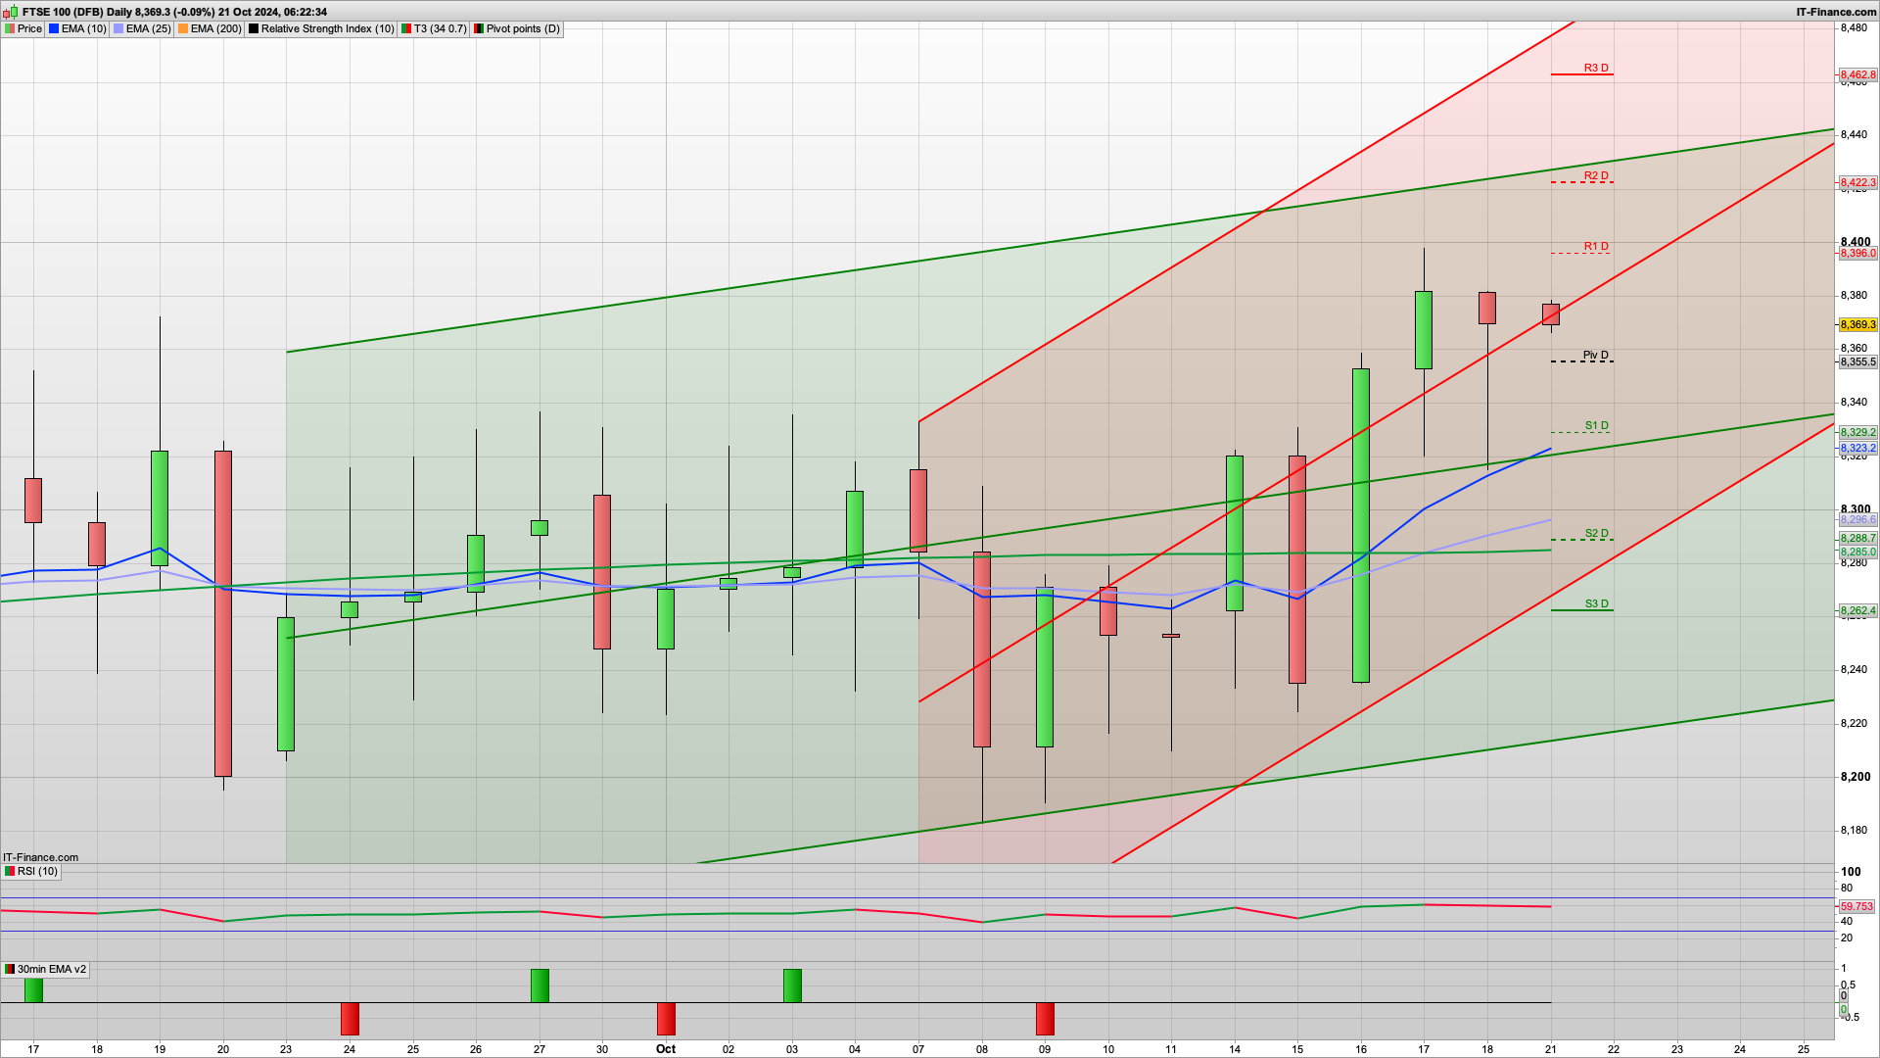Click the 30min EMA v2 panel icon

[10, 970]
